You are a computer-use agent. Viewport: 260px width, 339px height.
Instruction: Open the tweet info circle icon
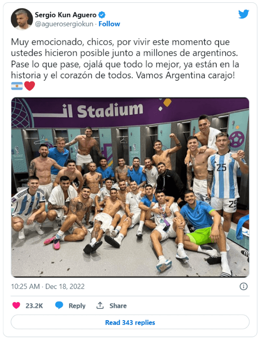243,287
